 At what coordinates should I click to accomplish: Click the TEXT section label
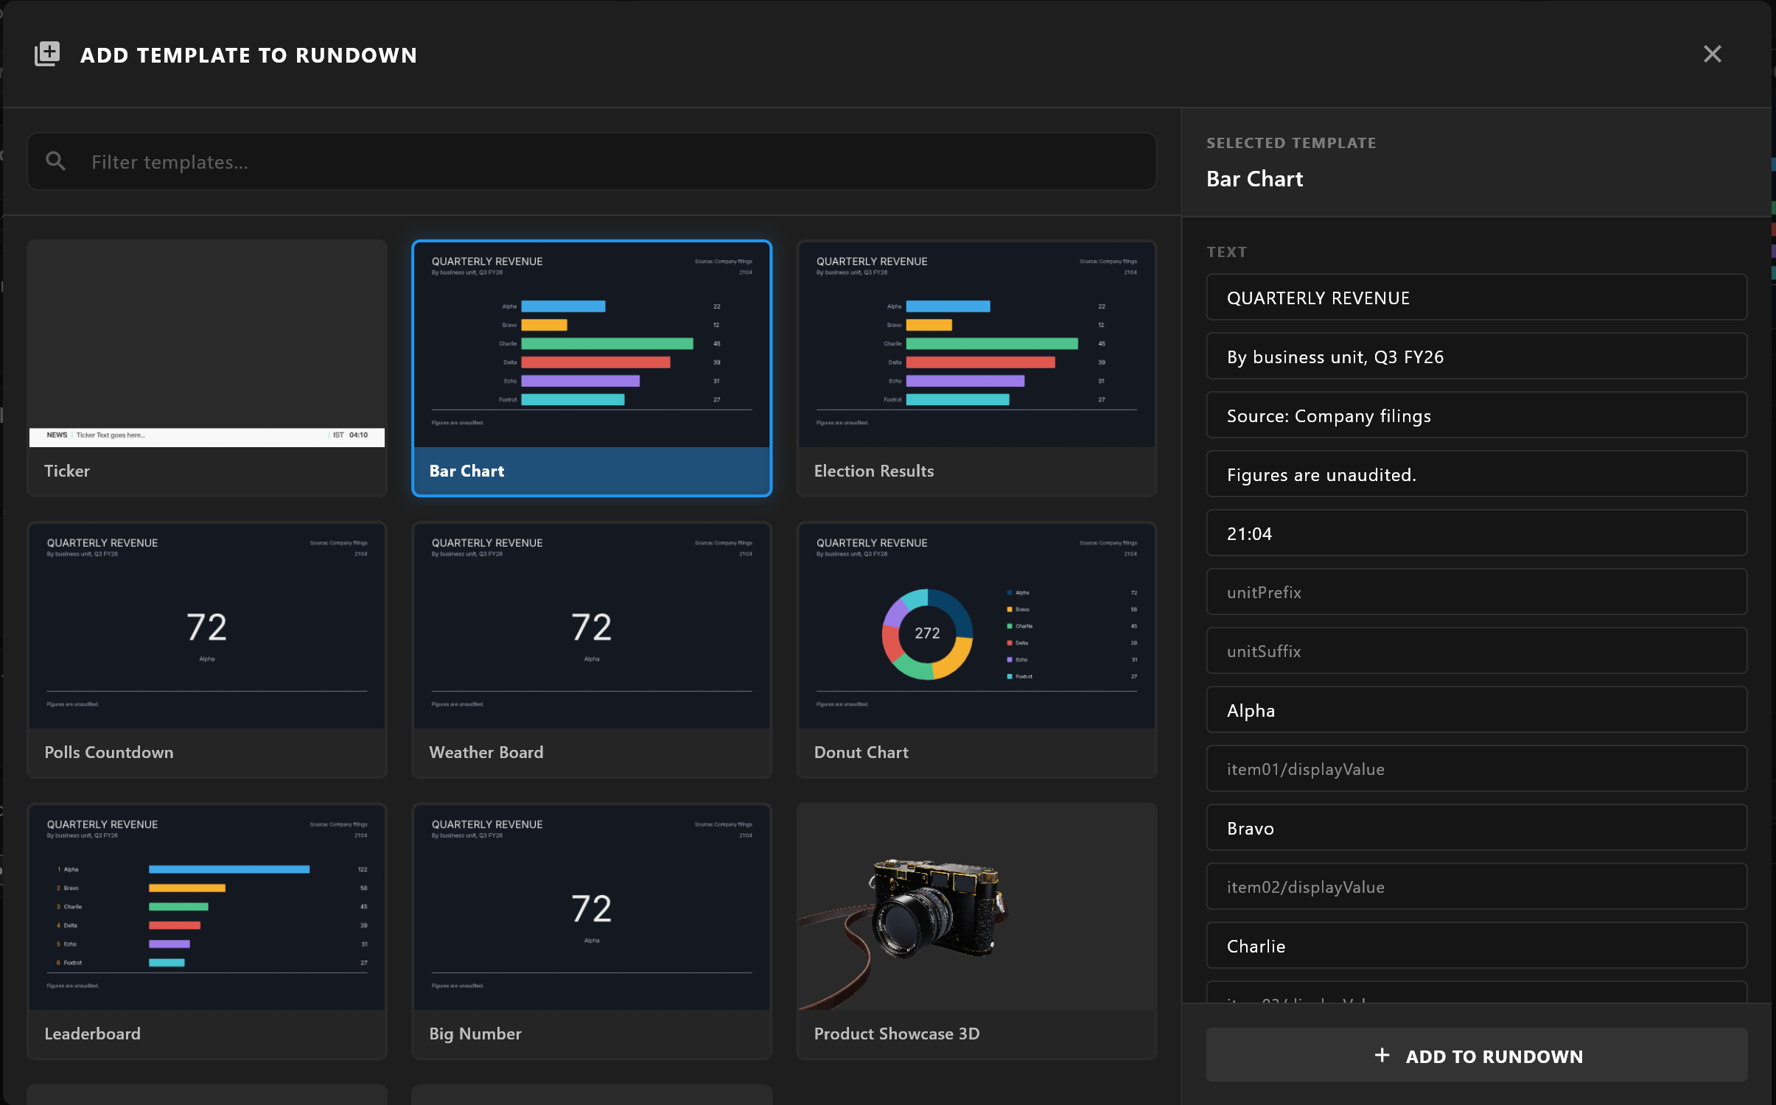point(1226,252)
